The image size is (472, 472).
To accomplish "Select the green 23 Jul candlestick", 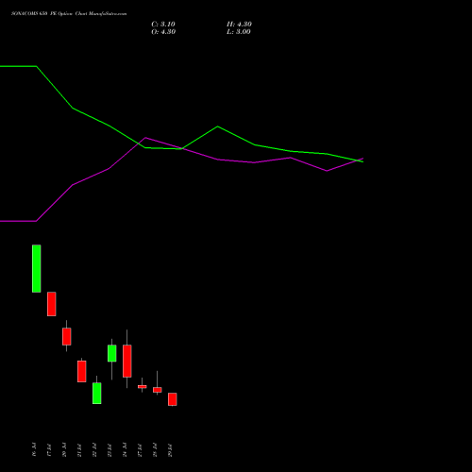I will pos(112,353).
